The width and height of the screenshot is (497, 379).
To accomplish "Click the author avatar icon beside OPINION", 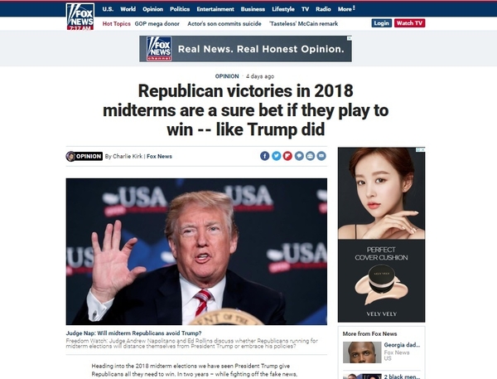I will [x=70, y=156].
